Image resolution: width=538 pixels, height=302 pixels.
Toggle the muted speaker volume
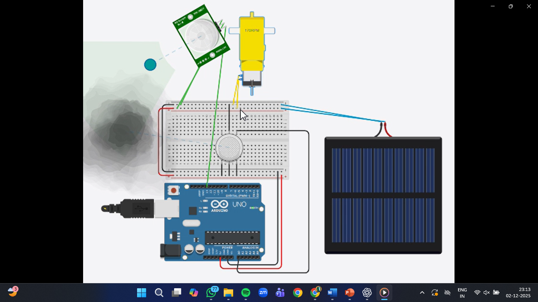[x=486, y=293]
